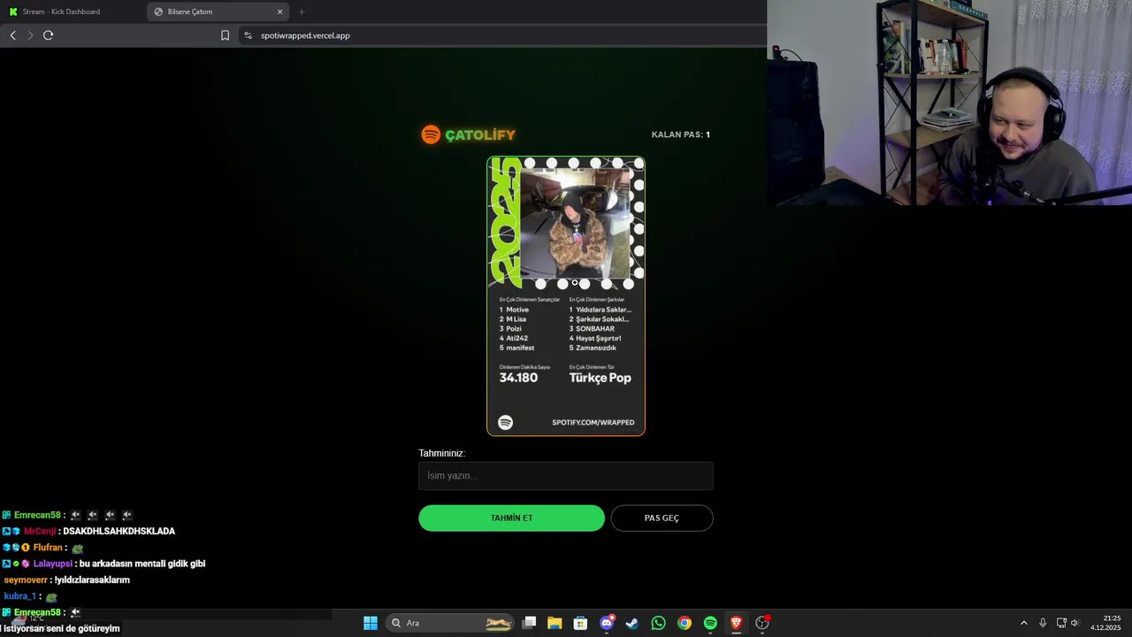Bookmark this page icon
Image resolution: width=1132 pixels, height=637 pixels.
(225, 35)
